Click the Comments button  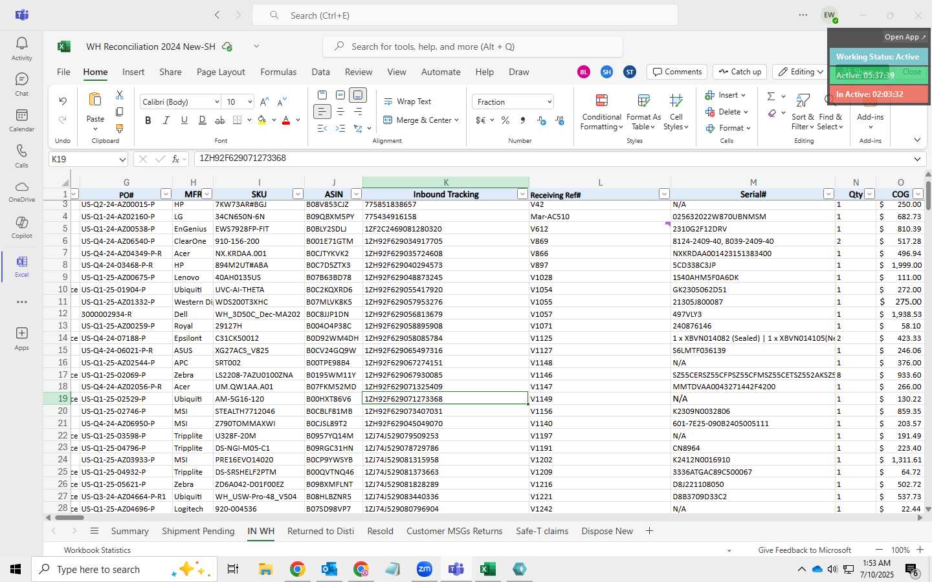(x=677, y=72)
